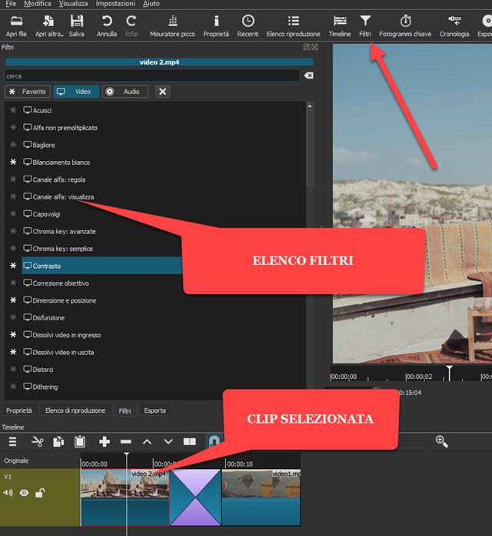Undo last action with Annulla
Image resolution: width=492 pixels, height=536 pixels.
point(107,26)
